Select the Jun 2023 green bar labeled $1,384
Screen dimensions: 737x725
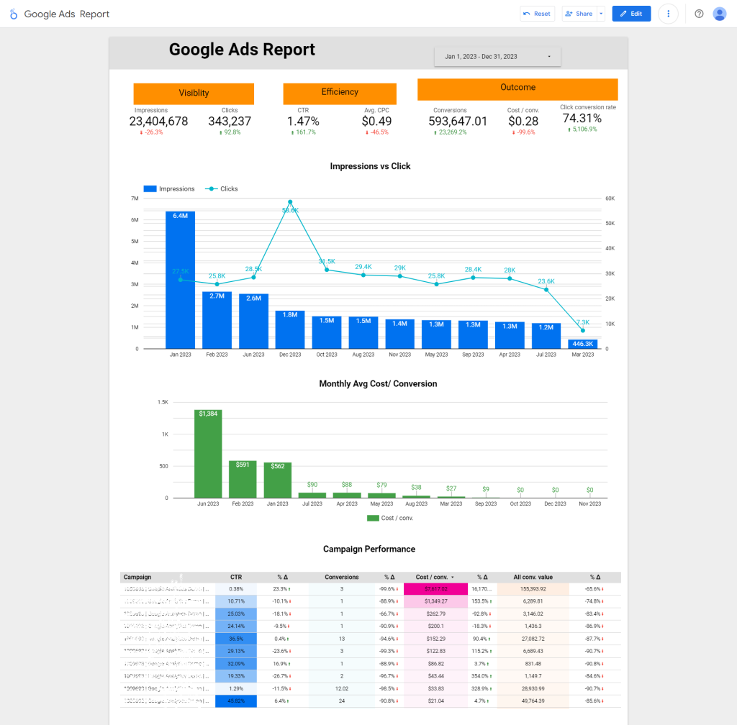(208, 454)
